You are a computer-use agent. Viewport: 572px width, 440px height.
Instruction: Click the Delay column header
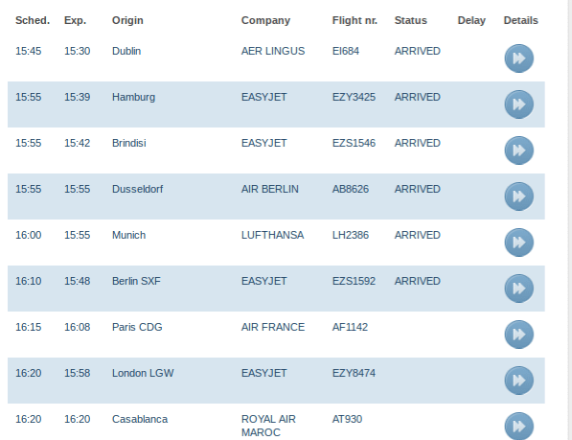coord(471,20)
